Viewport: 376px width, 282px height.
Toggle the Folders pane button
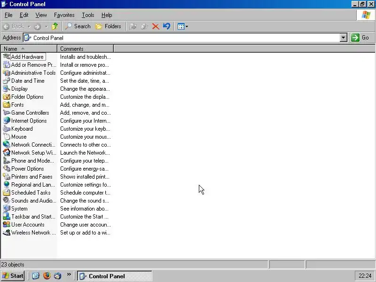coord(109,26)
